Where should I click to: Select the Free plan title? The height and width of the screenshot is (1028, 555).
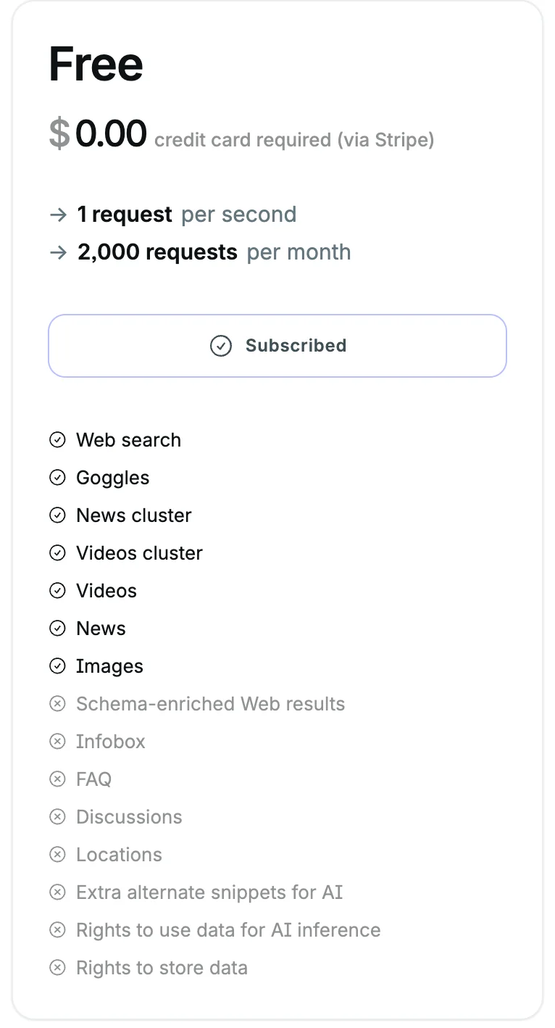(x=95, y=64)
